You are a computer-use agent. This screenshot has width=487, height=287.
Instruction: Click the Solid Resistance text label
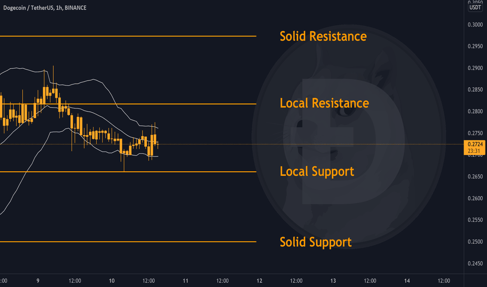click(323, 37)
